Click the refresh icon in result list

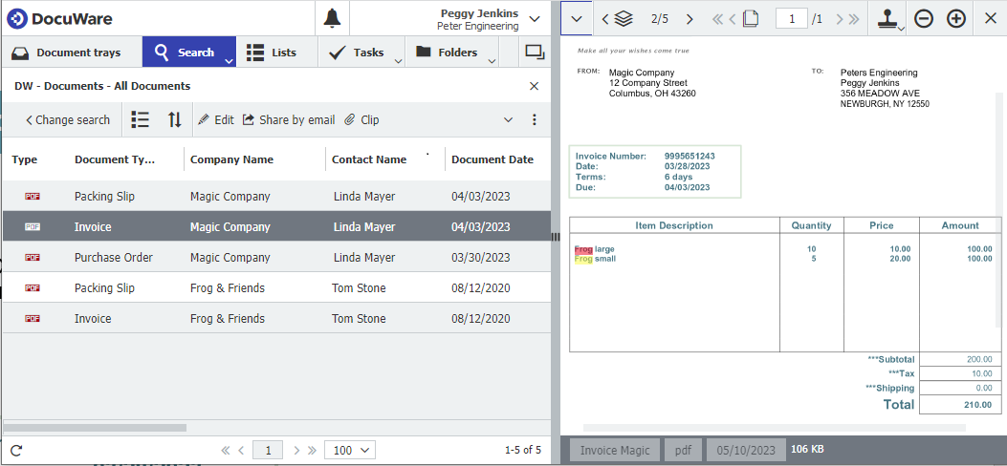pyautogui.click(x=16, y=450)
